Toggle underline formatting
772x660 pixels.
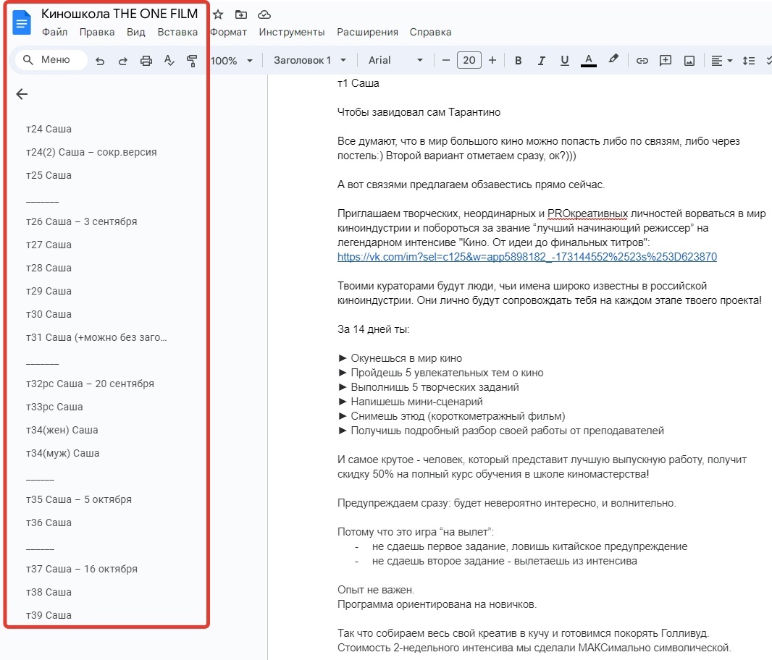pyautogui.click(x=565, y=60)
